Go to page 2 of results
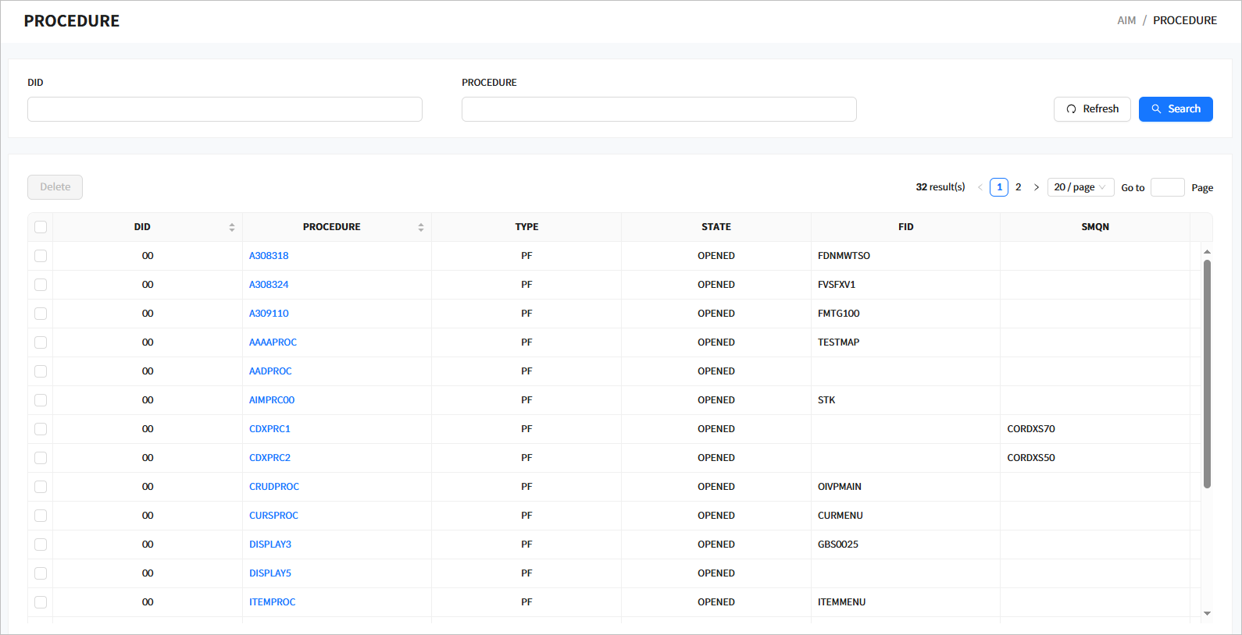 click(1018, 187)
